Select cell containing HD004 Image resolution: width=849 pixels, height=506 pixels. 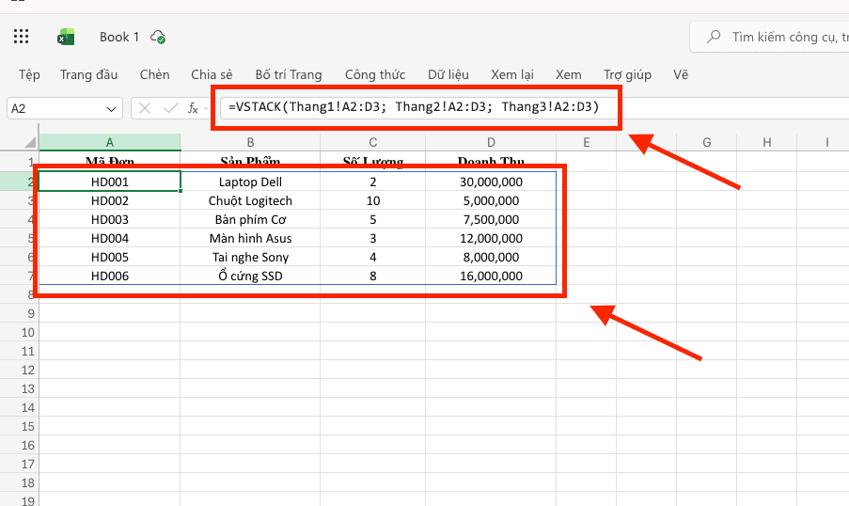click(x=110, y=238)
